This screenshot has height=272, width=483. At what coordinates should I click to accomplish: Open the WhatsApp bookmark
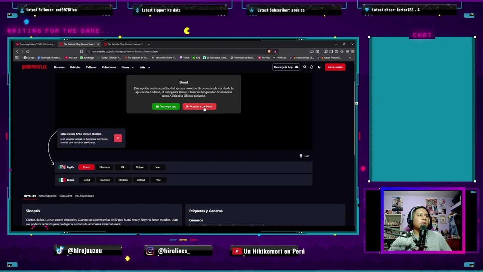coord(87,58)
